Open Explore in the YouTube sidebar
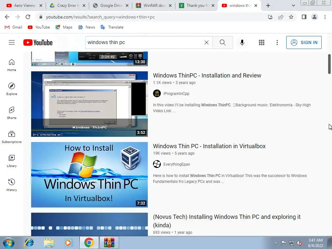Screen dimensions: 332x249 [x=12, y=89]
